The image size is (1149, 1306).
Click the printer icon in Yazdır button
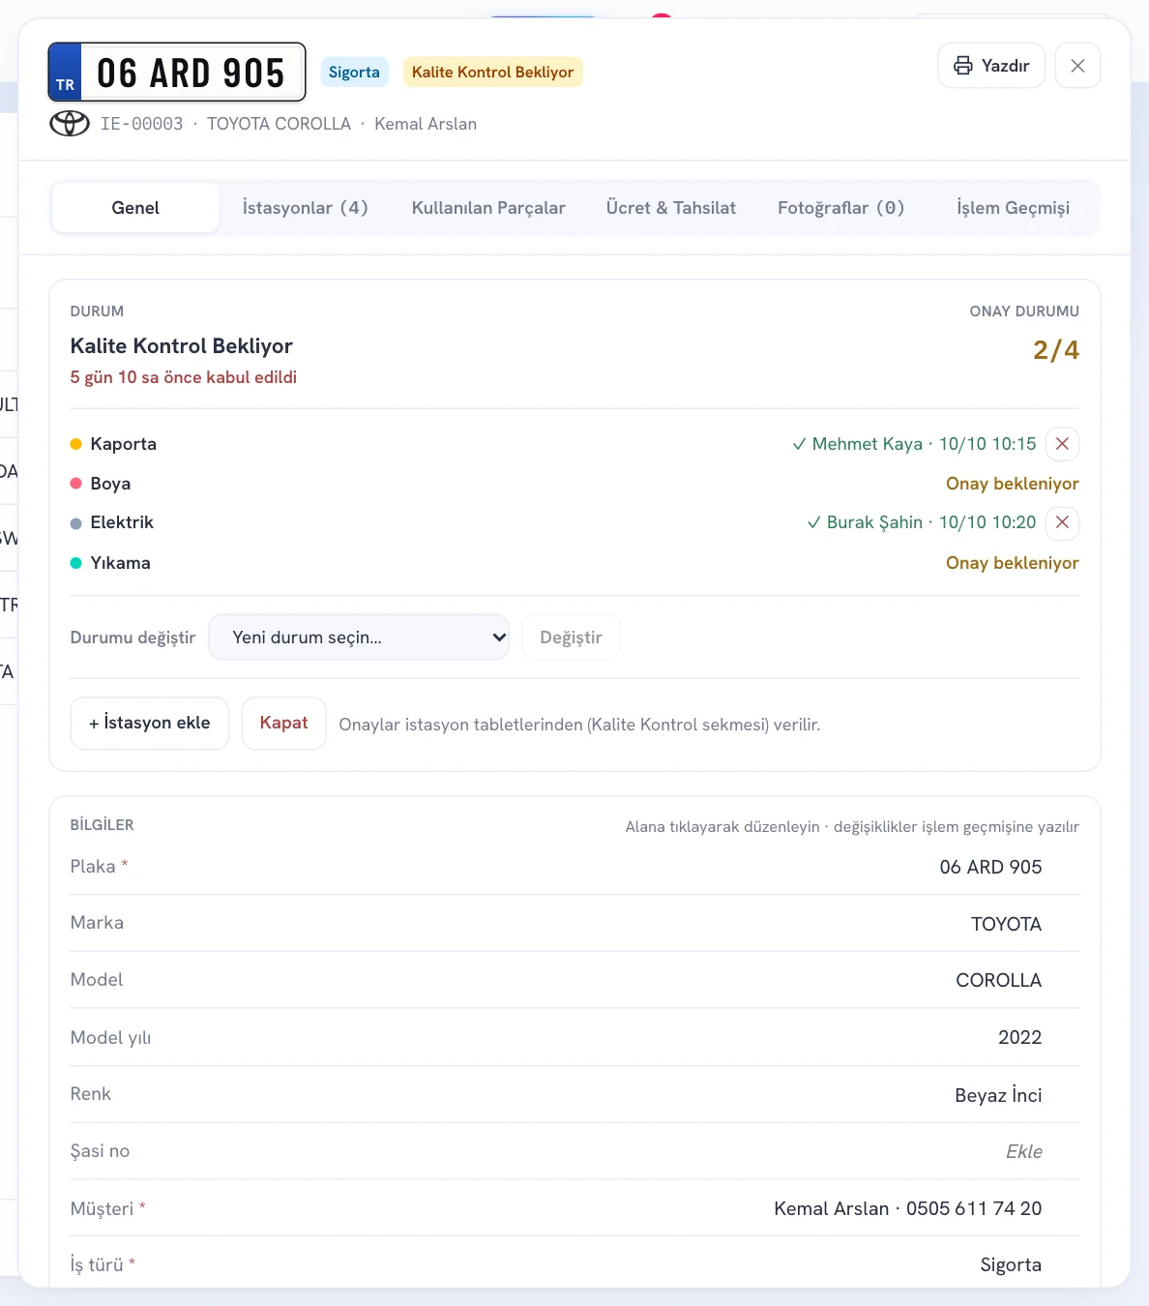[963, 66]
